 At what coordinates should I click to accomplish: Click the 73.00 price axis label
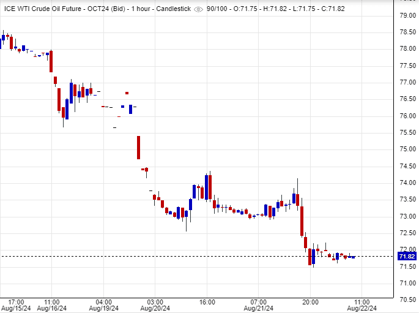(407, 216)
